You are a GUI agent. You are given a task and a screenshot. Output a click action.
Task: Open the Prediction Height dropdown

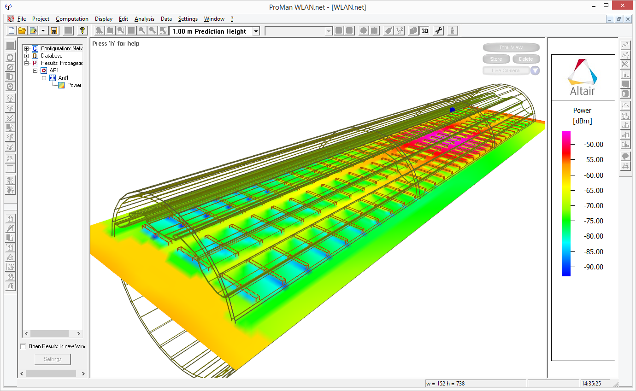(x=256, y=31)
